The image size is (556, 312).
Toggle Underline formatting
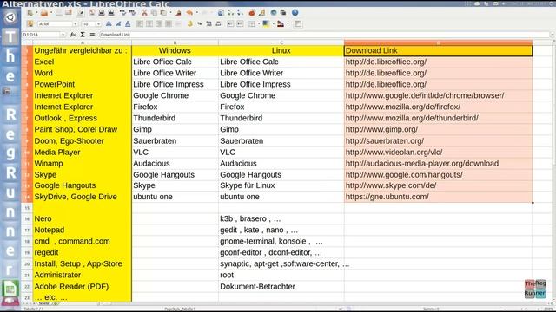point(128,23)
